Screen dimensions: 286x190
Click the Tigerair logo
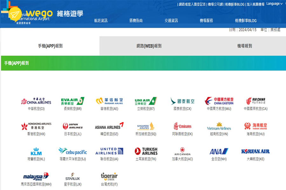pos(109,176)
